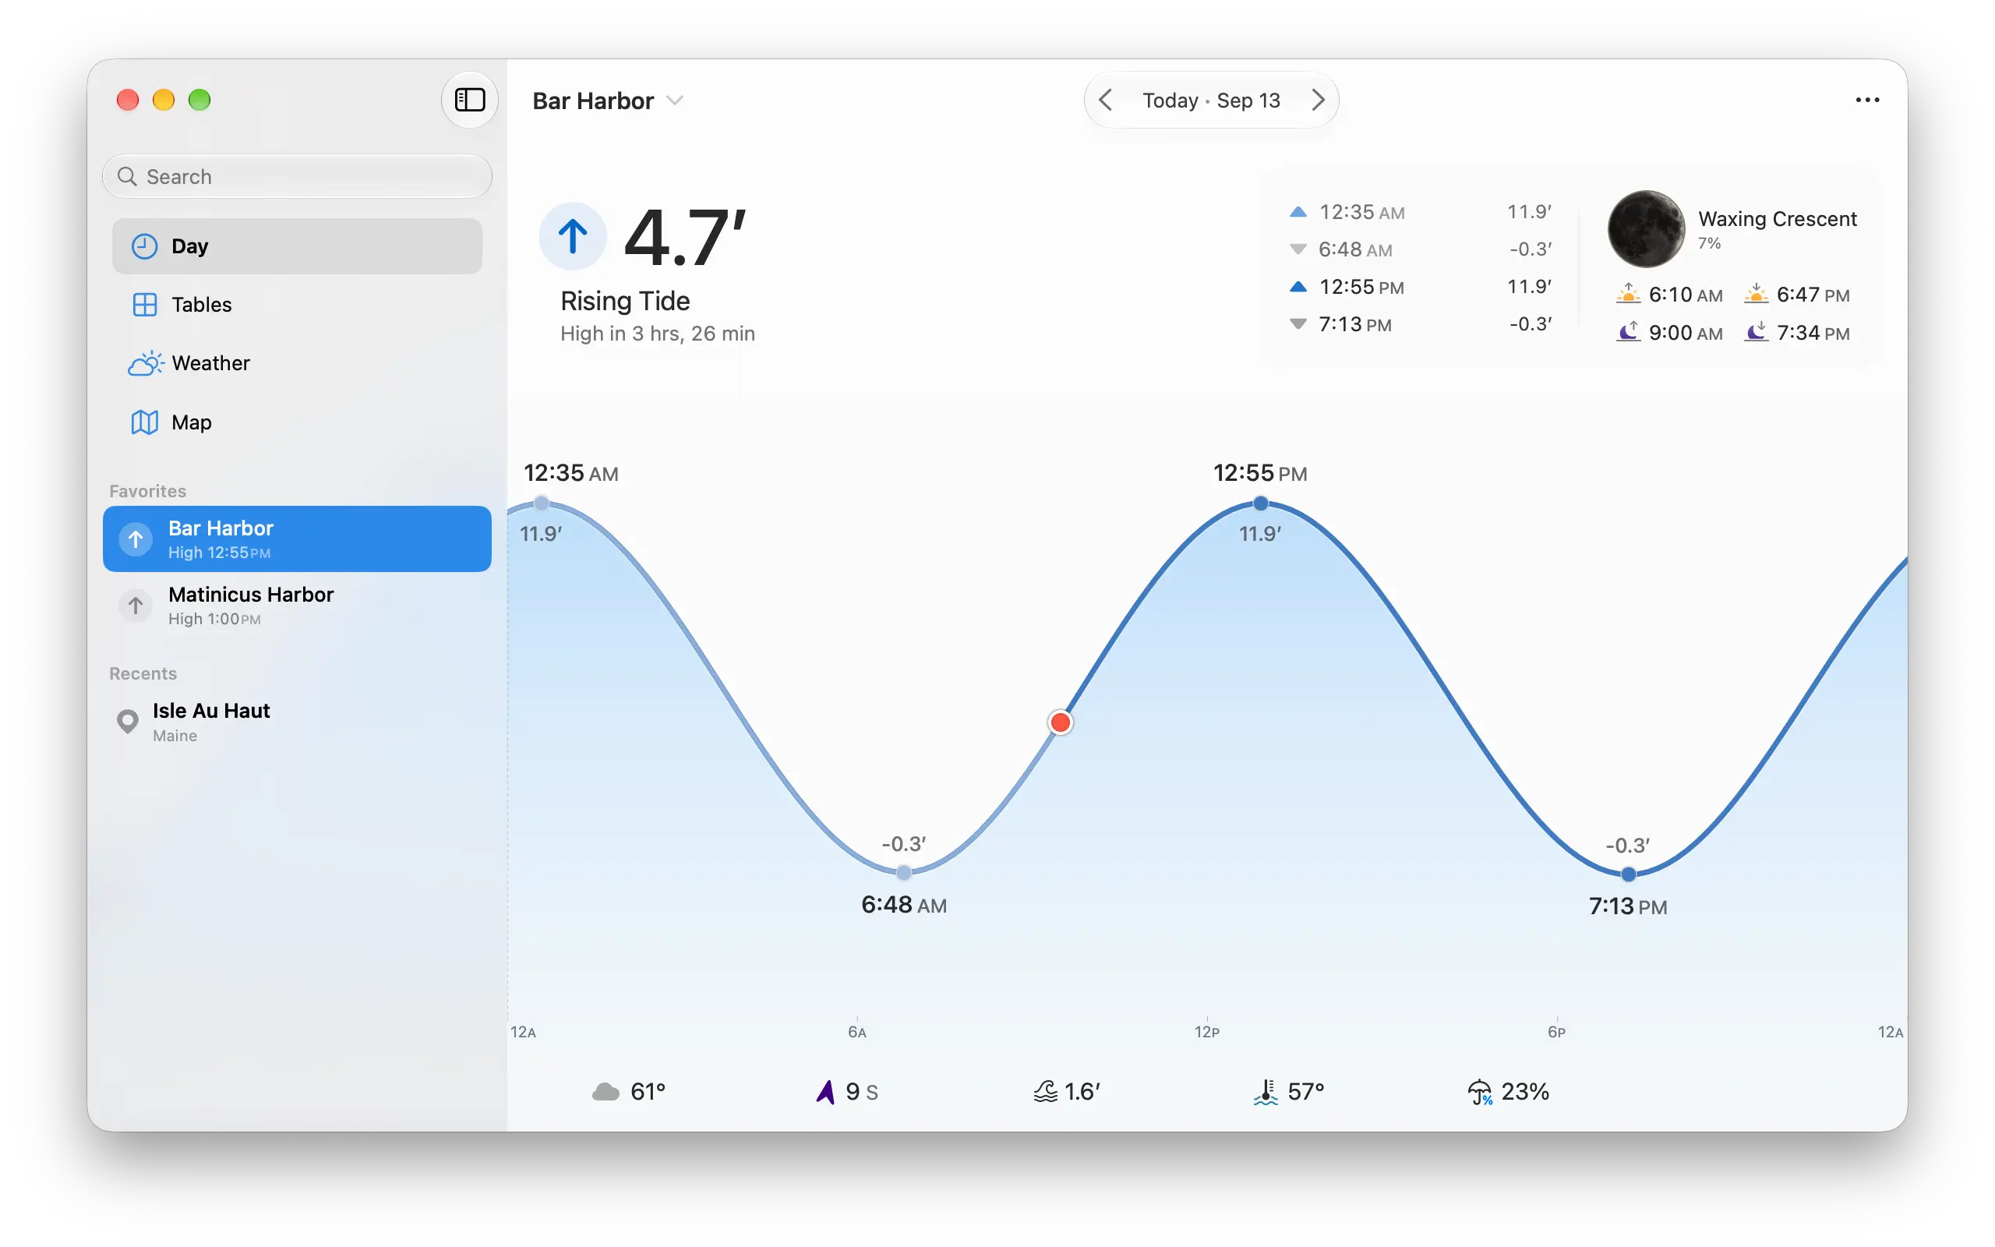Image resolution: width=1995 pixels, height=1247 pixels.
Task: Open the three-dot more options menu
Action: [1866, 100]
